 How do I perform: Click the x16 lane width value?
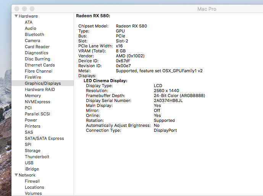tap(119, 46)
